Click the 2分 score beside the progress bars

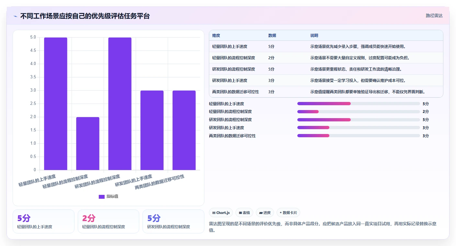point(426,112)
